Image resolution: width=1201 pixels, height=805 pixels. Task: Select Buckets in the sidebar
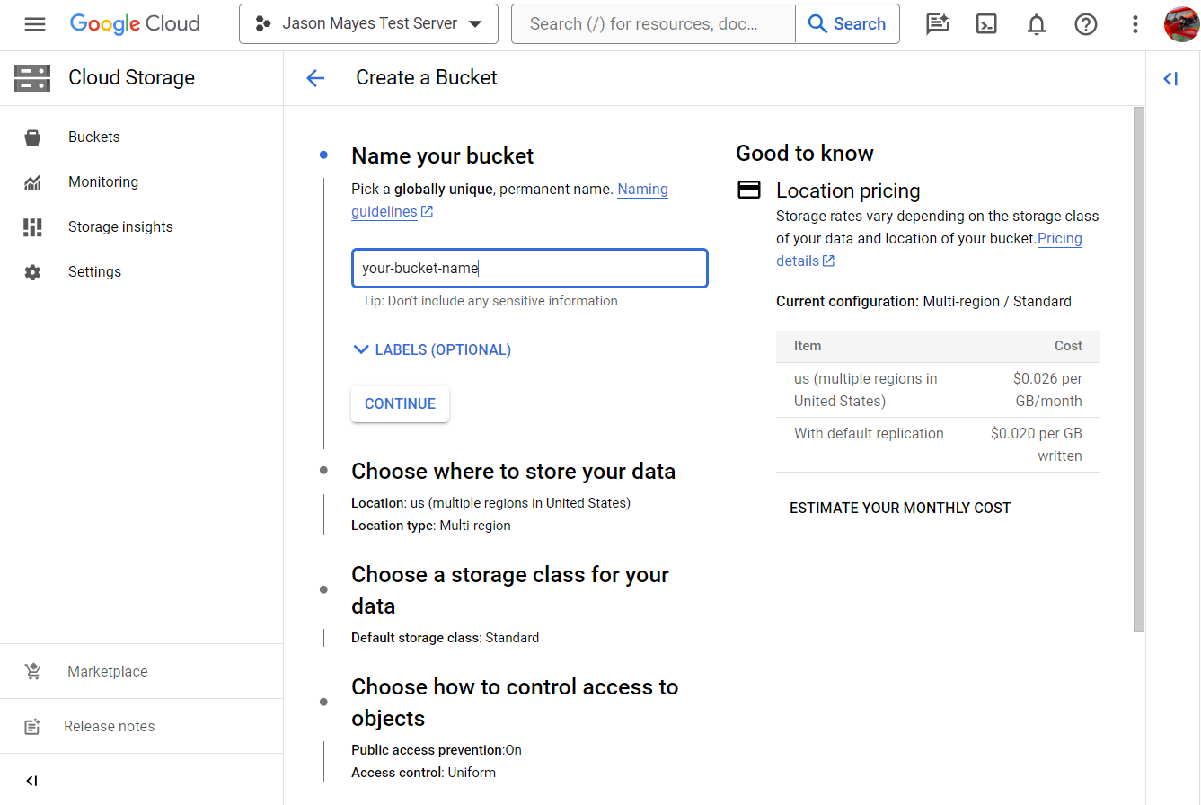(94, 137)
